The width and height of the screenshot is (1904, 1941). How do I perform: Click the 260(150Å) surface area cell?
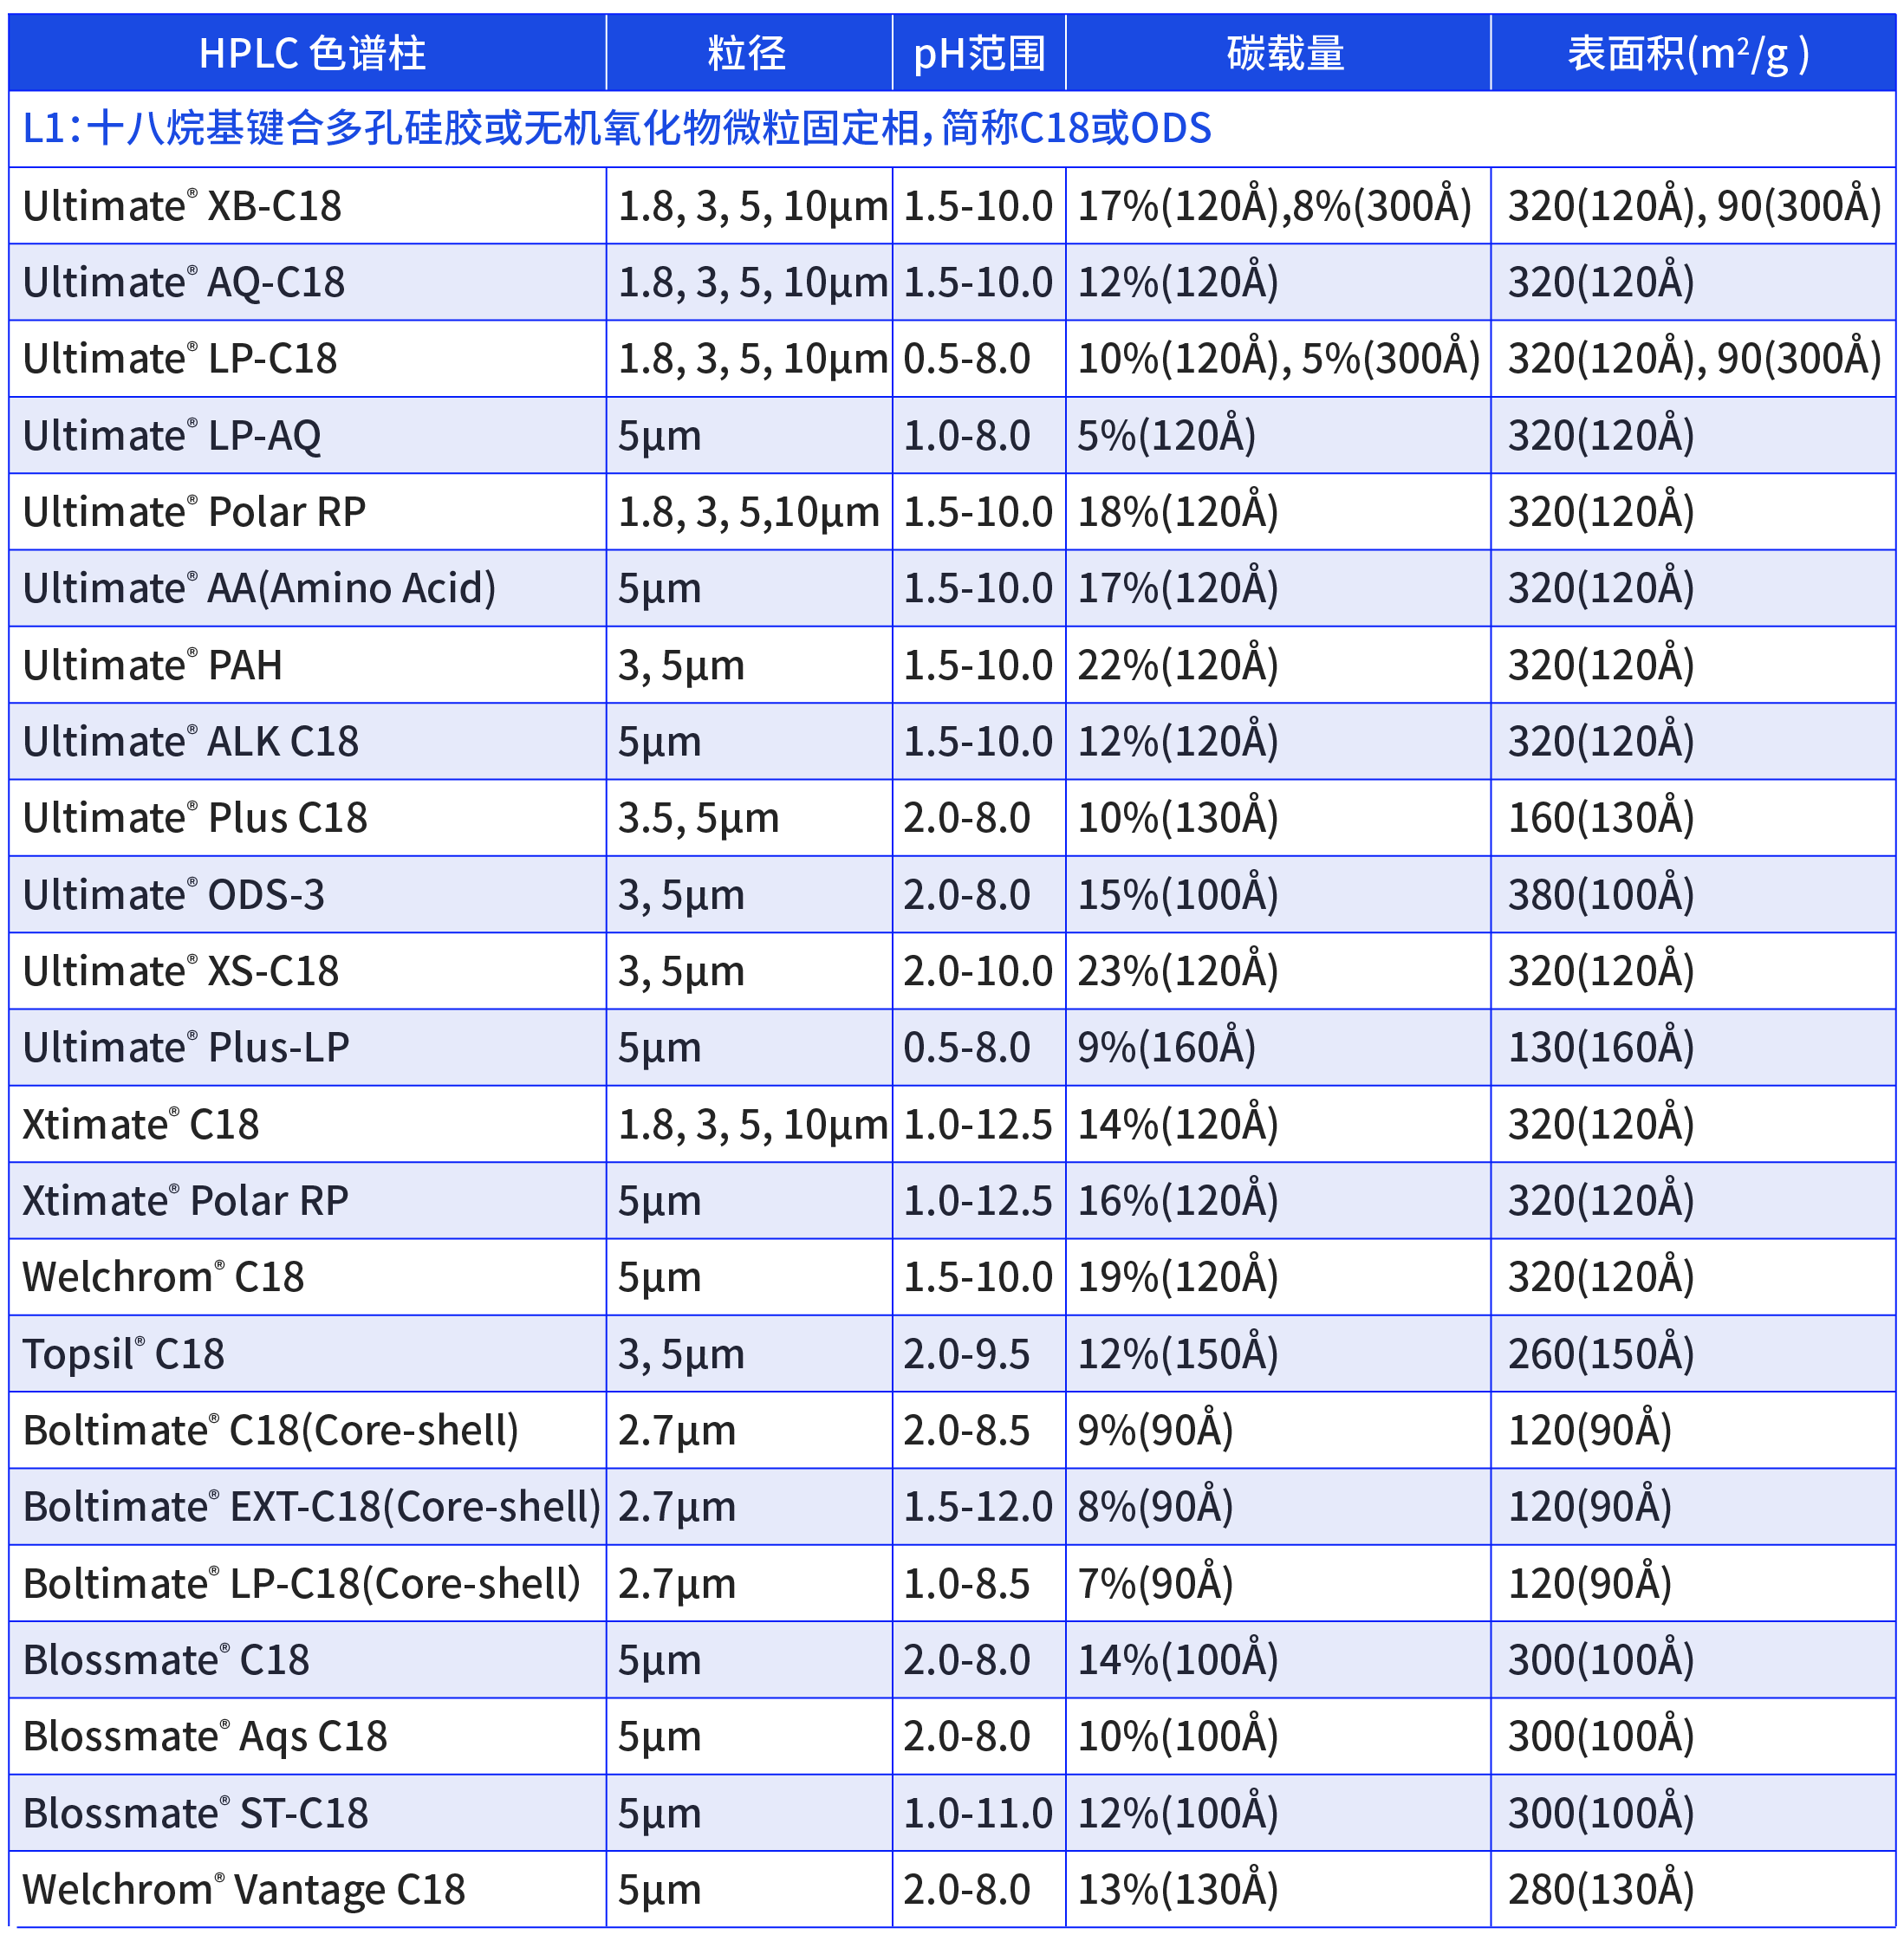(1601, 1354)
